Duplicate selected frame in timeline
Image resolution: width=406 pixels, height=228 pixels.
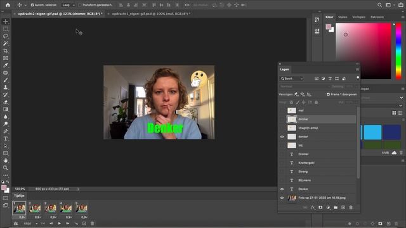point(84,224)
